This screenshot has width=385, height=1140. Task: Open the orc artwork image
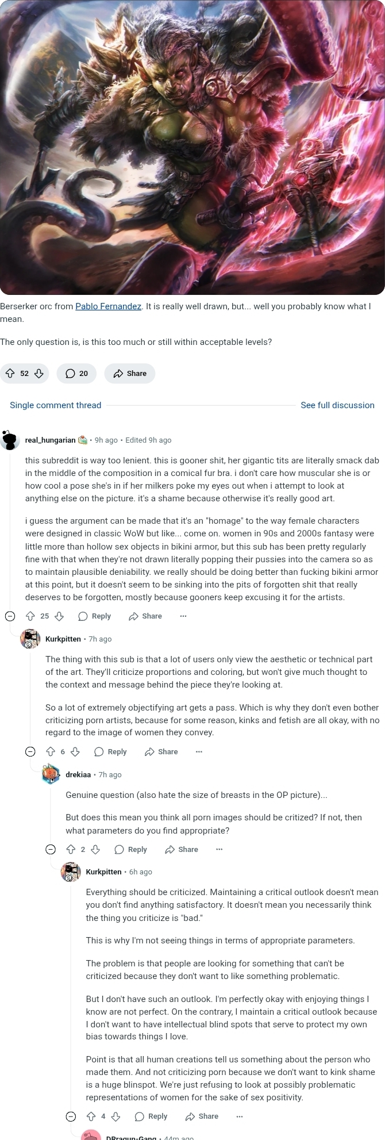[192, 147]
